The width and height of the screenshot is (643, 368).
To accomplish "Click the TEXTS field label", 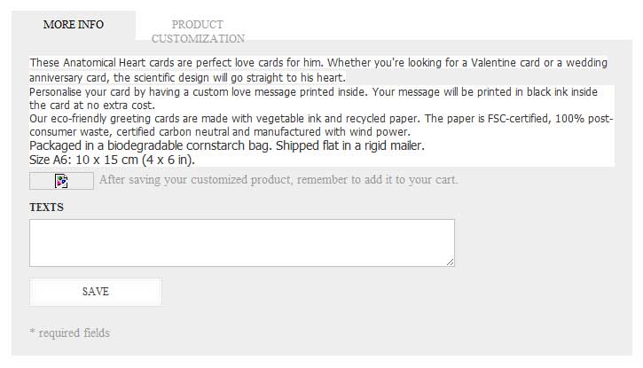I will coord(46,207).
